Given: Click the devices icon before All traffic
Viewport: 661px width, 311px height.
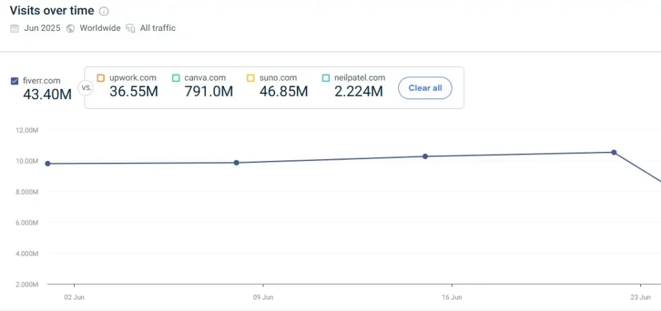Looking at the screenshot, I should click(130, 28).
